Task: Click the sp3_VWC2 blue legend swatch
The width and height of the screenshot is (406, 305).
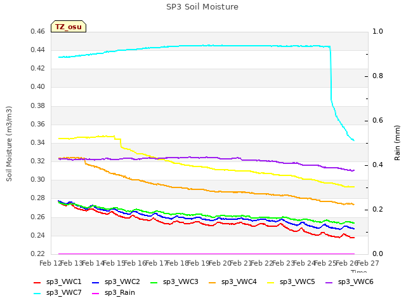Action: (x=96, y=282)
